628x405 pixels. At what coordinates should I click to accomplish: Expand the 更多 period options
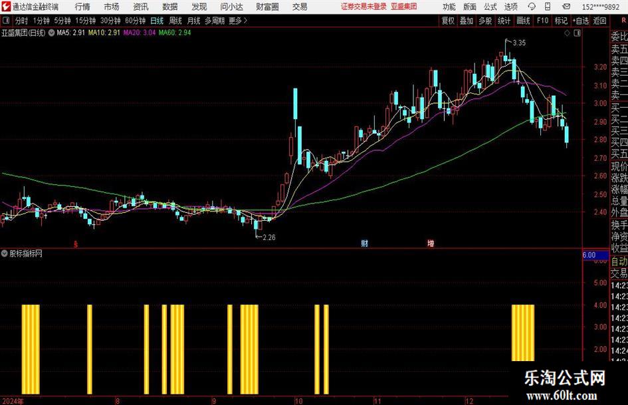pos(238,21)
